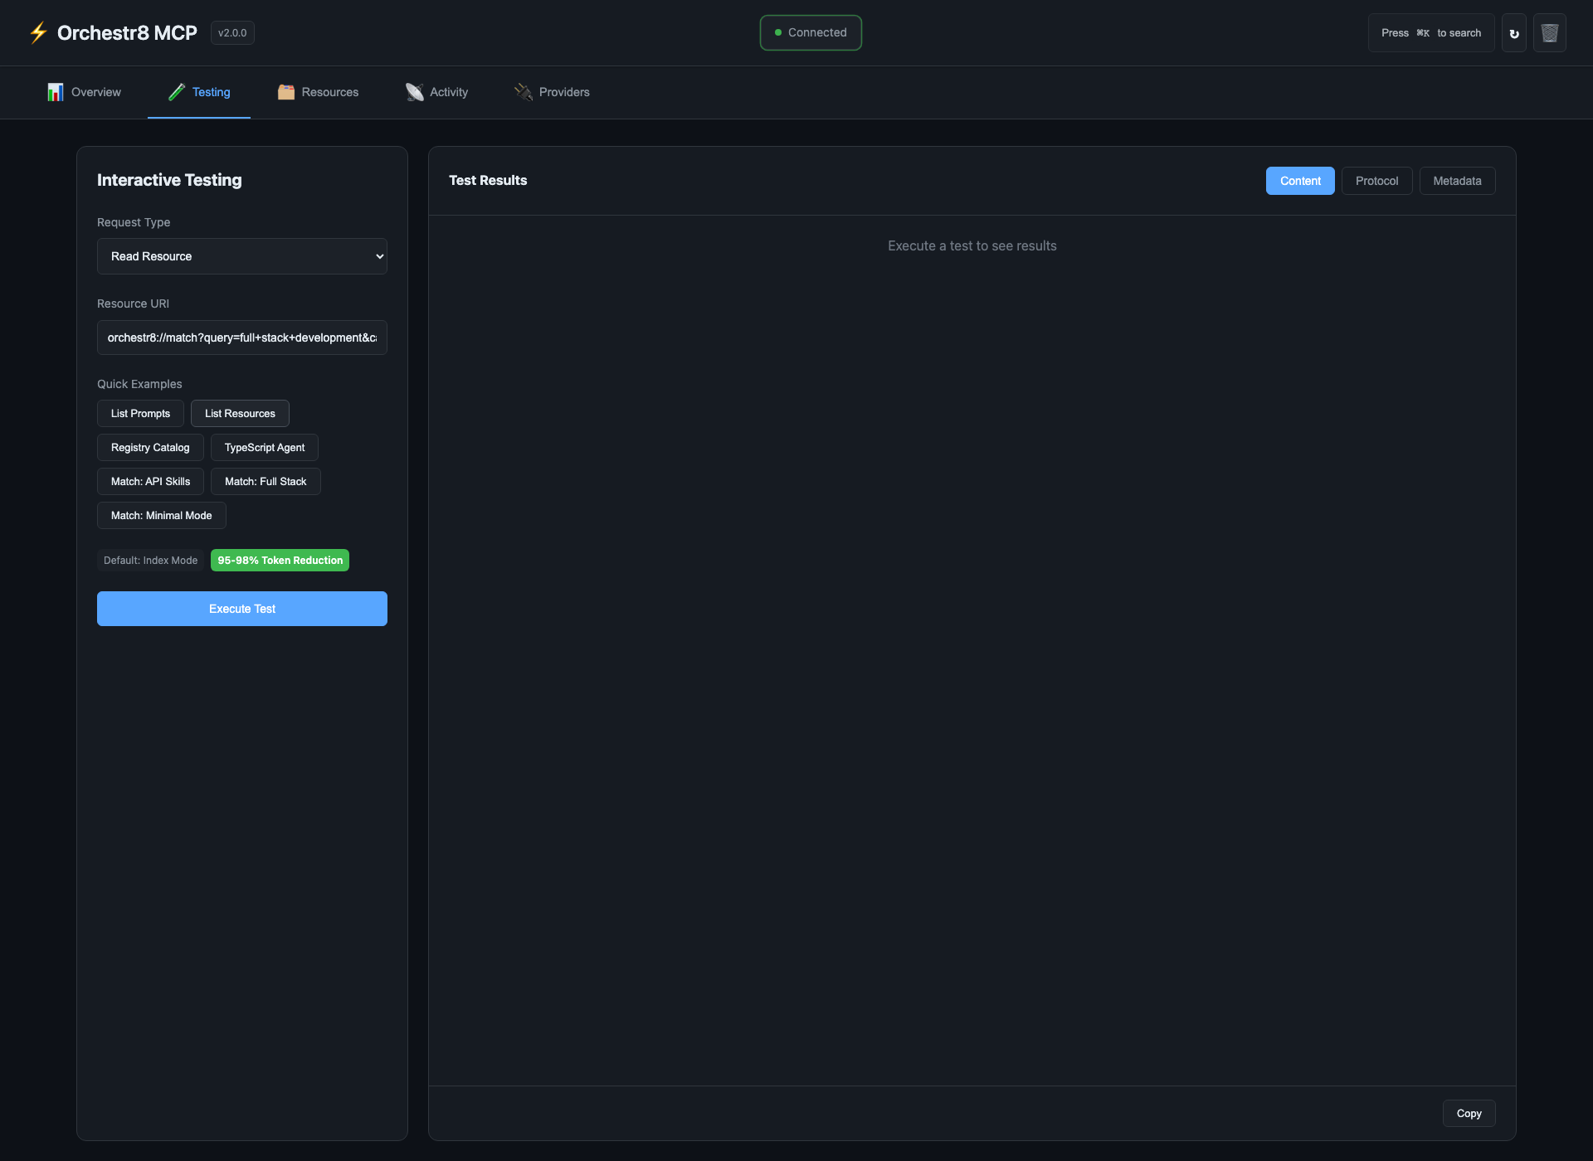Click the Interactive Testing heading
This screenshot has width=1593, height=1161.
click(x=169, y=180)
